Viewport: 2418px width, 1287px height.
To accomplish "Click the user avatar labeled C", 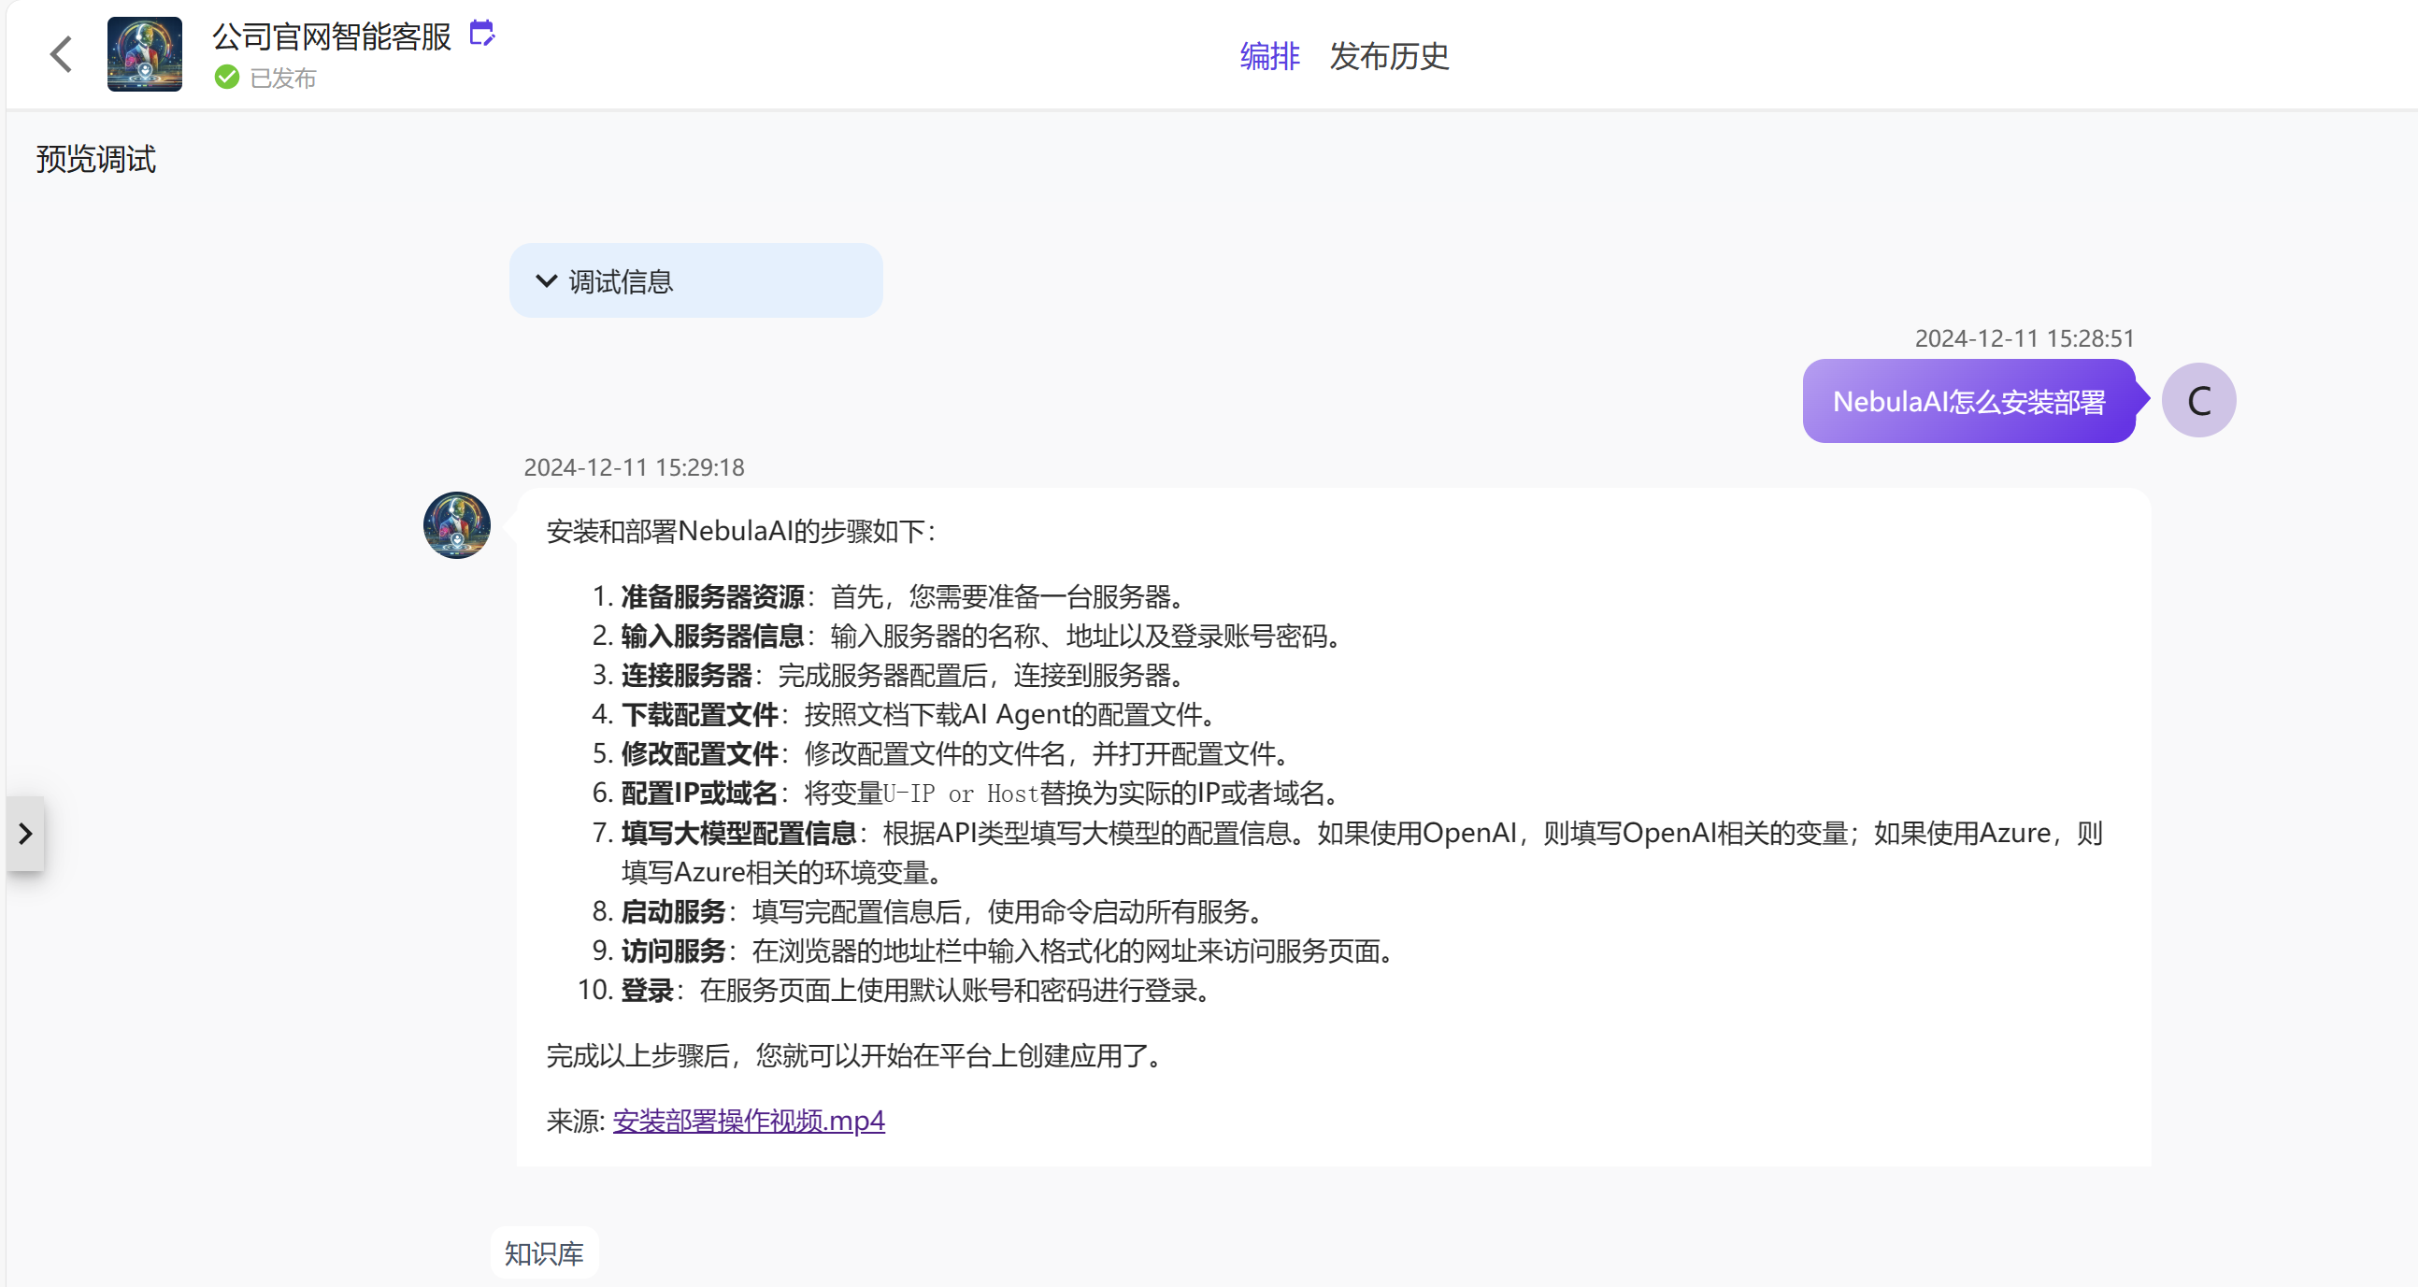I will [2197, 401].
